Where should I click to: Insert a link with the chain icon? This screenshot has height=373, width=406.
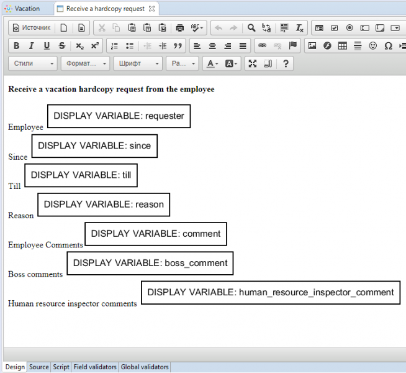262,46
